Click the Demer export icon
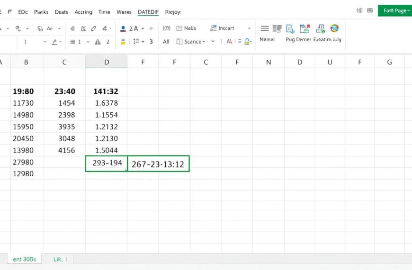Screen dimensions: 412x270 coord(305,28)
